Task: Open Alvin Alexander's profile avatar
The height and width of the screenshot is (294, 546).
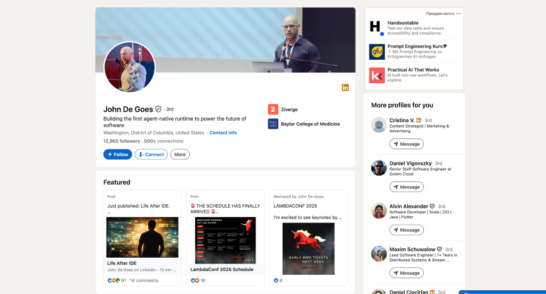Action: [379, 211]
